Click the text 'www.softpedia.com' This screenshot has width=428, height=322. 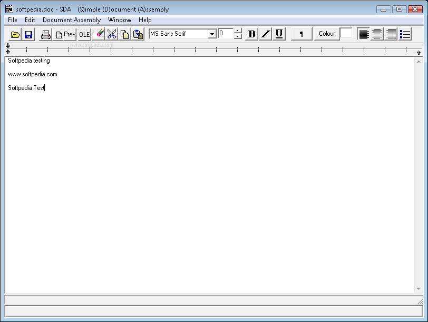(33, 74)
